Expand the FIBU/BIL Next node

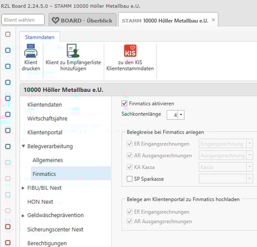(x=23, y=188)
